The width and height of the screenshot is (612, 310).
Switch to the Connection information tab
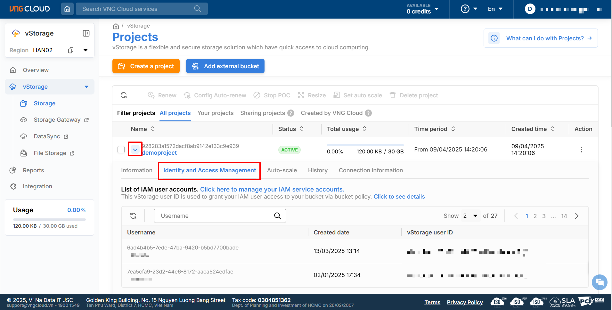pos(371,170)
